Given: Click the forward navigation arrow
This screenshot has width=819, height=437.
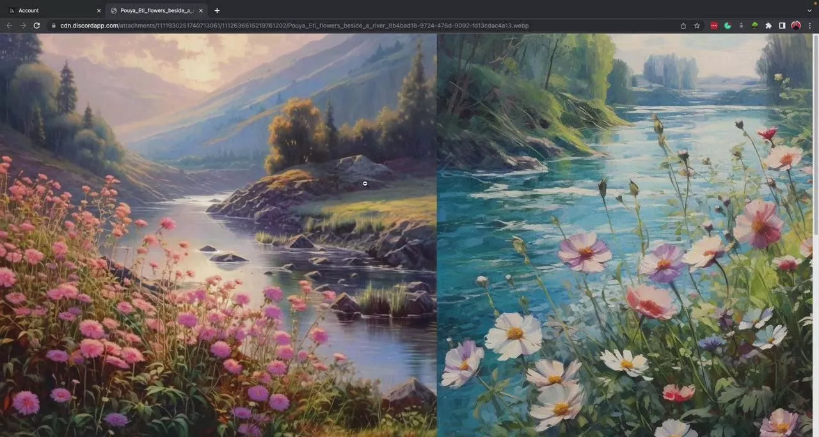Looking at the screenshot, I should 23,26.
